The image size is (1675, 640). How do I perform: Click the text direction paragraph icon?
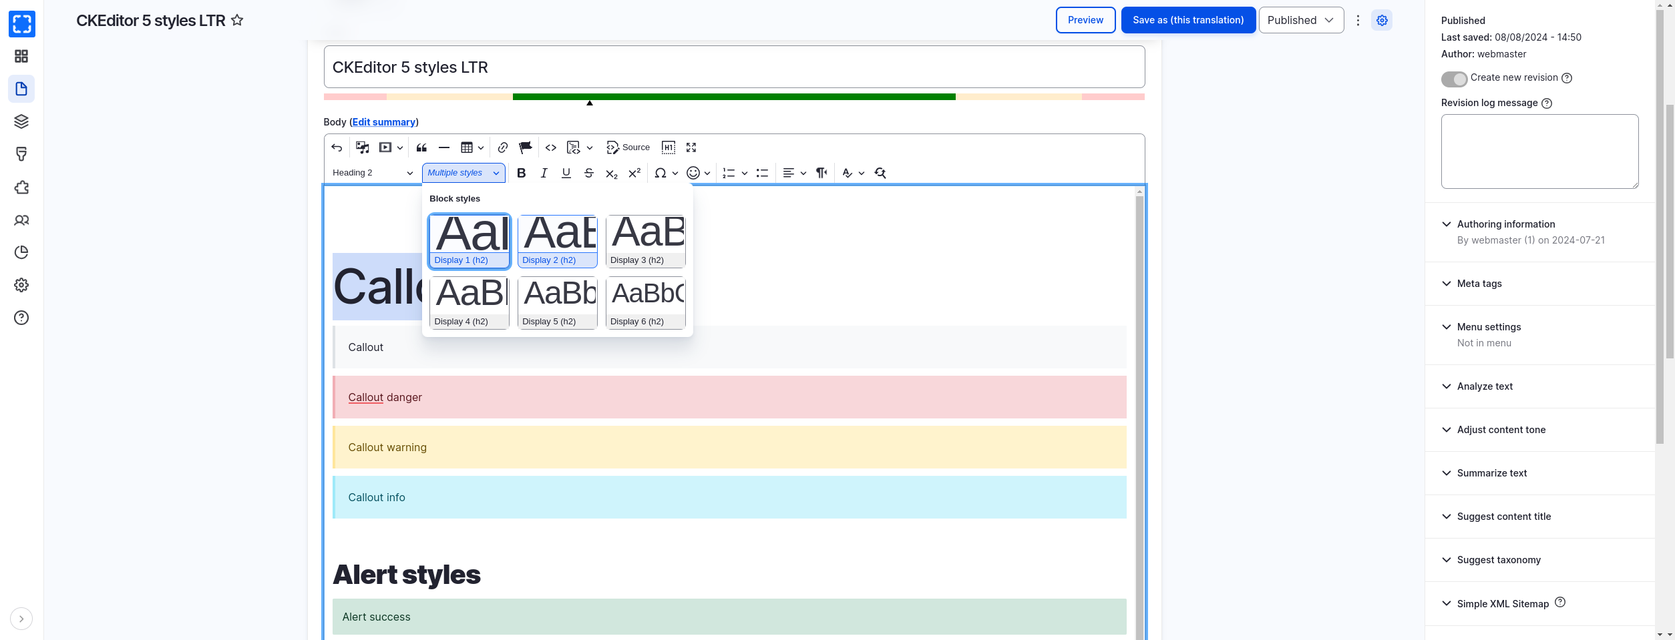pyautogui.click(x=822, y=173)
